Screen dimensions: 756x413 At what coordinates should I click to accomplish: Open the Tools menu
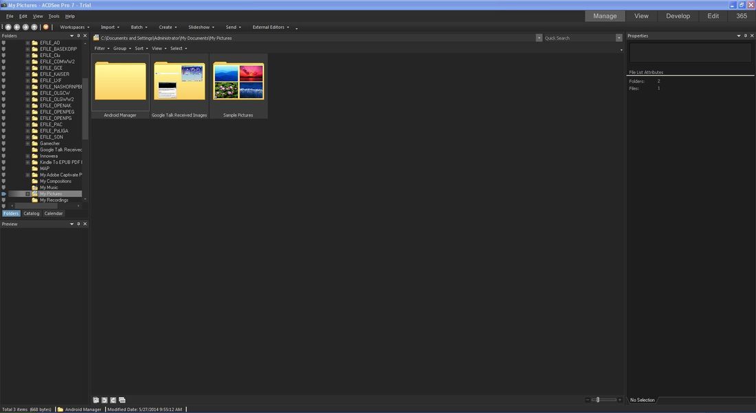pos(53,16)
